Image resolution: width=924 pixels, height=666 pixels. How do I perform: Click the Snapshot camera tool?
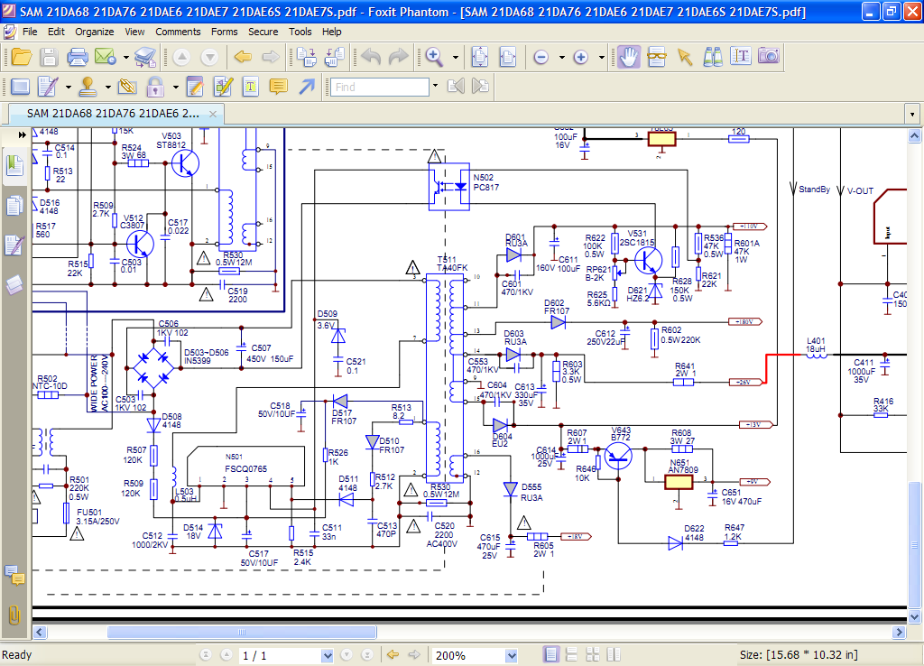point(768,57)
